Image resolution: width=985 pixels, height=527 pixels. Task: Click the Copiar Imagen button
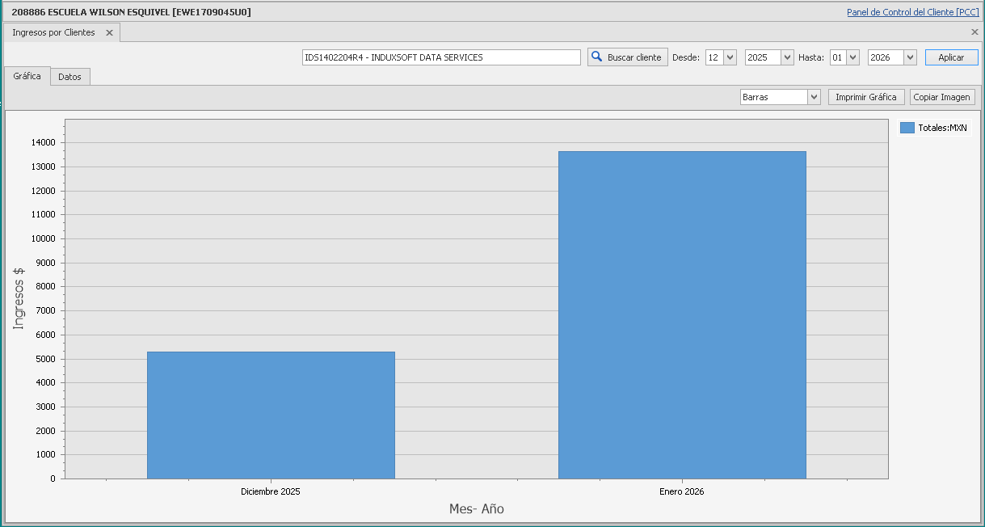(x=942, y=97)
